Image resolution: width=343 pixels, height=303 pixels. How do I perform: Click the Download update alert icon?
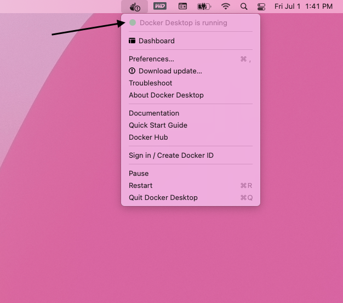(x=132, y=71)
